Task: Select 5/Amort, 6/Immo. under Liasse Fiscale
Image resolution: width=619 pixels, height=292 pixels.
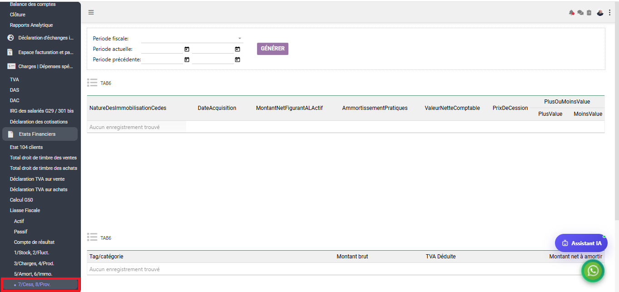Action: (33, 274)
